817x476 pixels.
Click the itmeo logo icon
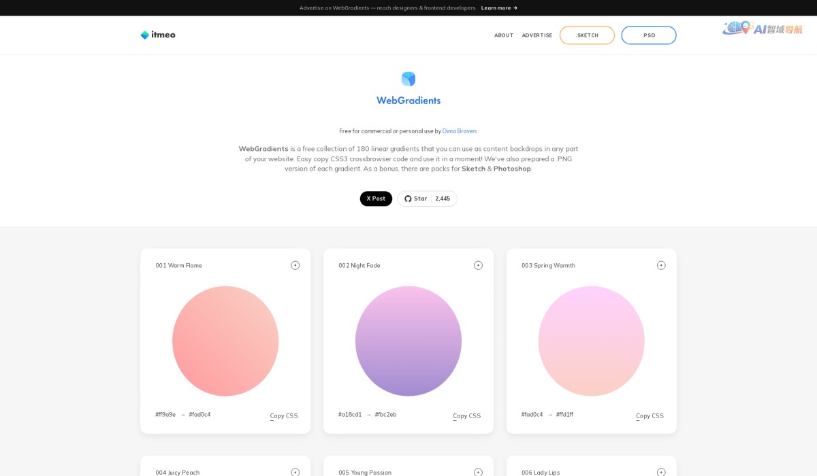pos(145,35)
